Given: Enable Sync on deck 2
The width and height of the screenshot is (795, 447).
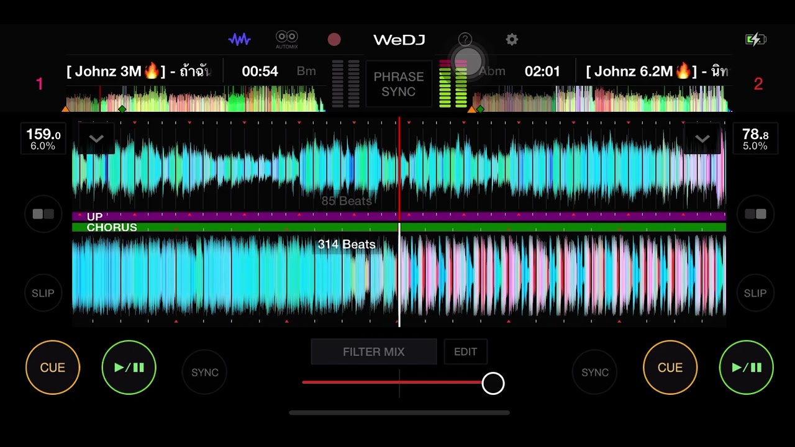Looking at the screenshot, I should point(595,372).
